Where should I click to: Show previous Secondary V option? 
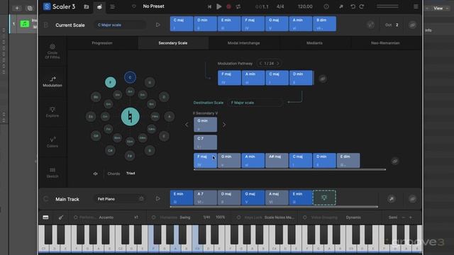pyautogui.click(x=187, y=125)
